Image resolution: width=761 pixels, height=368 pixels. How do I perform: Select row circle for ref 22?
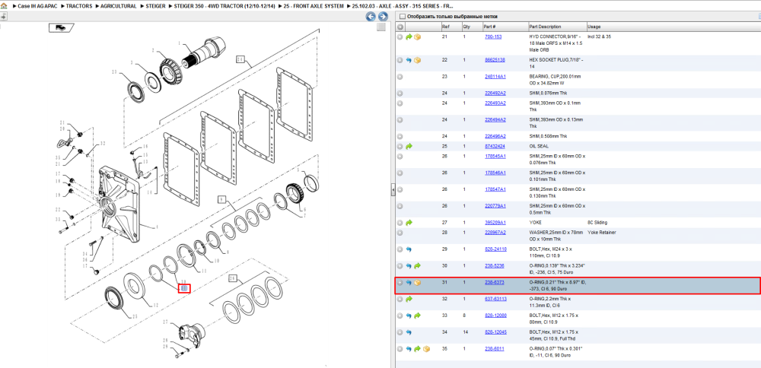(400, 60)
